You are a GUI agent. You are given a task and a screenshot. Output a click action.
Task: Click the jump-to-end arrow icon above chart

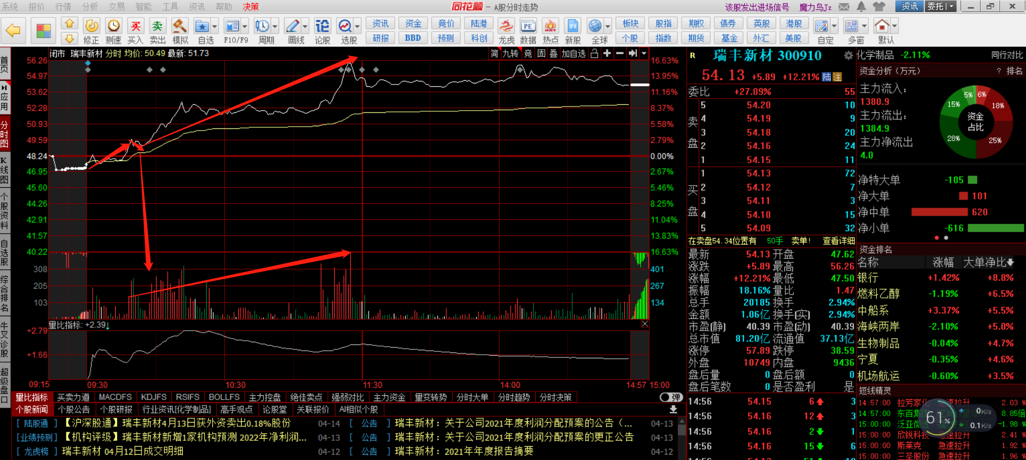pos(633,53)
